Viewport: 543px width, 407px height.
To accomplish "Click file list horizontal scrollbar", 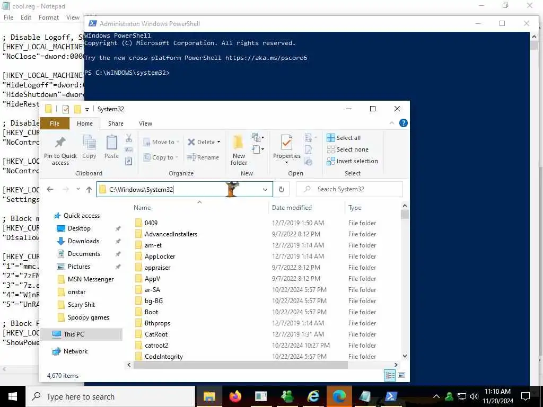I will click(x=240, y=365).
